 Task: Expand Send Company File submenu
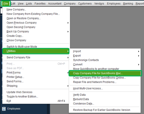coord(36,58)
